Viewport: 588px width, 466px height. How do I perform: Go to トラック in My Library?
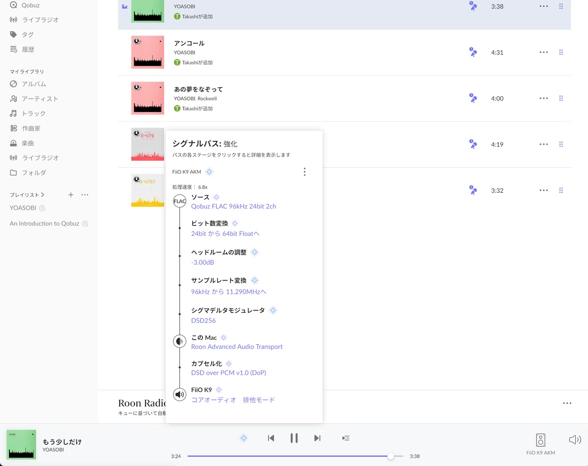pyautogui.click(x=28, y=113)
